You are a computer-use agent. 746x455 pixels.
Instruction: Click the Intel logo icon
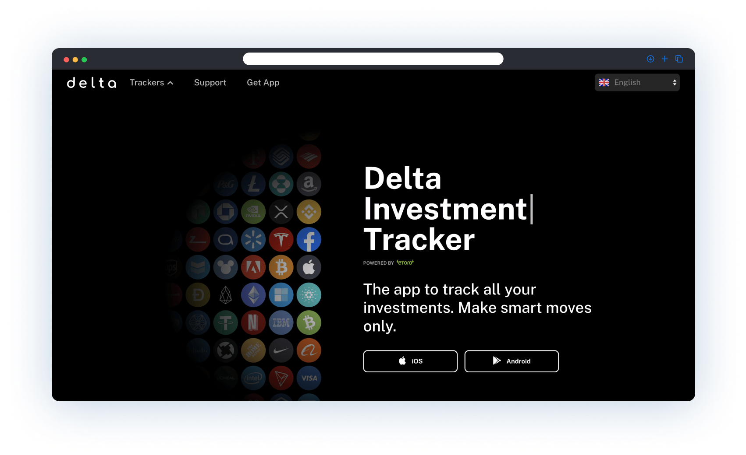pyautogui.click(x=253, y=378)
